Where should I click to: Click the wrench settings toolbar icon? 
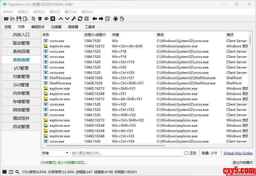click(74, 19)
